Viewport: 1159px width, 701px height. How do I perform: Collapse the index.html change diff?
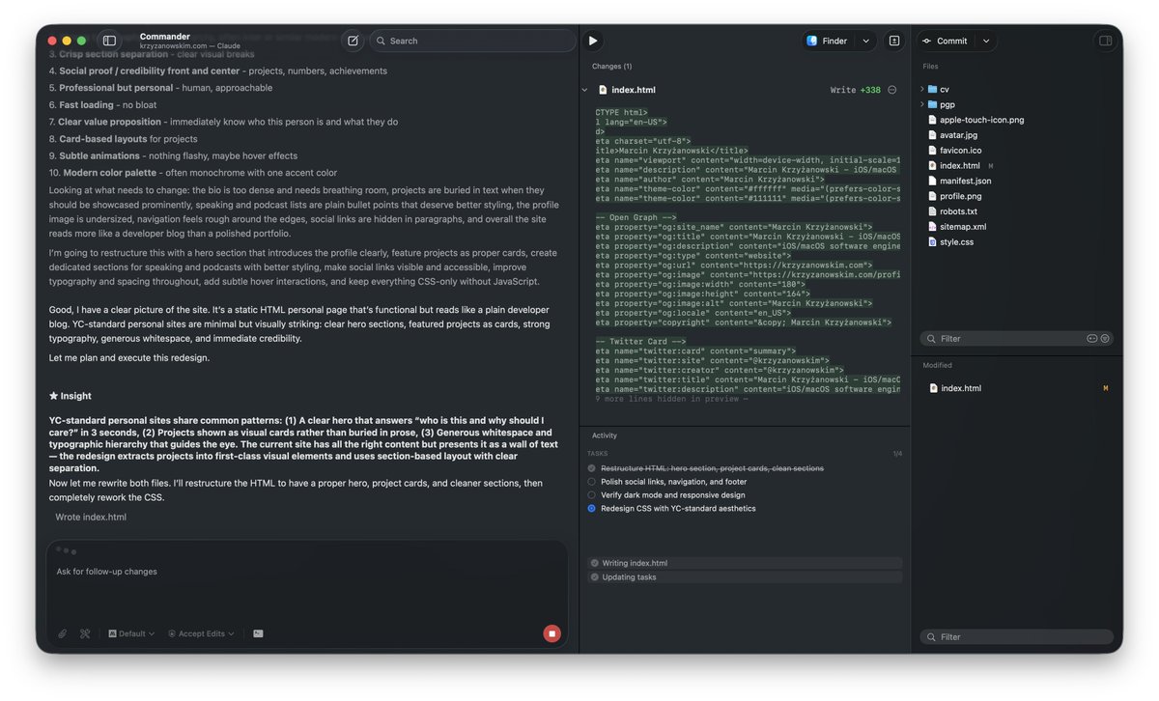pyautogui.click(x=584, y=90)
